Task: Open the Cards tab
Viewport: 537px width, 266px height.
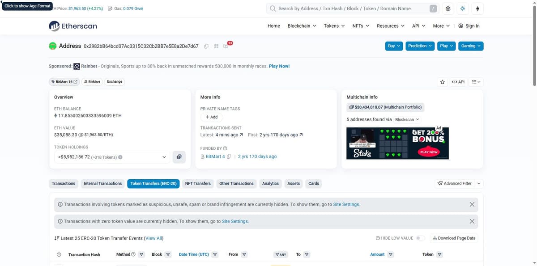Action: (x=314, y=183)
